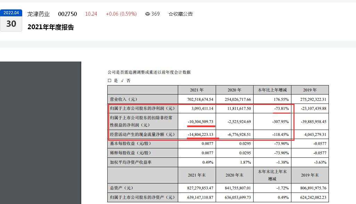Click the 0.49% return value for 2021
This screenshot has height=204, width=356.
208,162
